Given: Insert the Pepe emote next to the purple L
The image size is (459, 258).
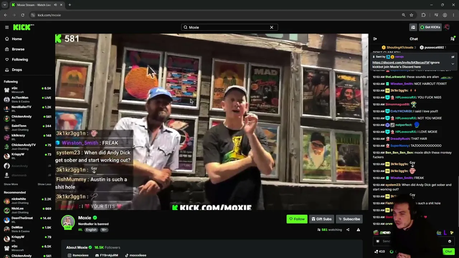Looking at the screenshot, I should click(x=439, y=233).
